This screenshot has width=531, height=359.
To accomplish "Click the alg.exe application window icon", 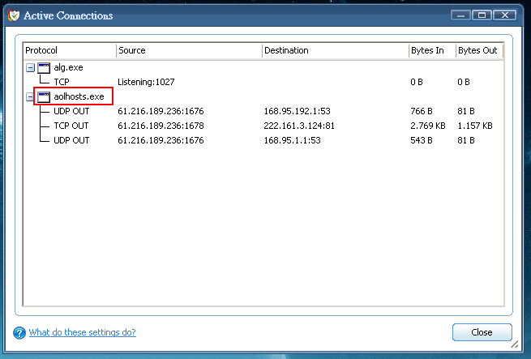I will (x=44, y=68).
